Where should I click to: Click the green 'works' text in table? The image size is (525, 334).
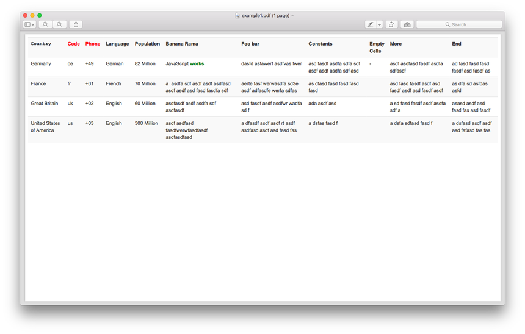point(197,63)
